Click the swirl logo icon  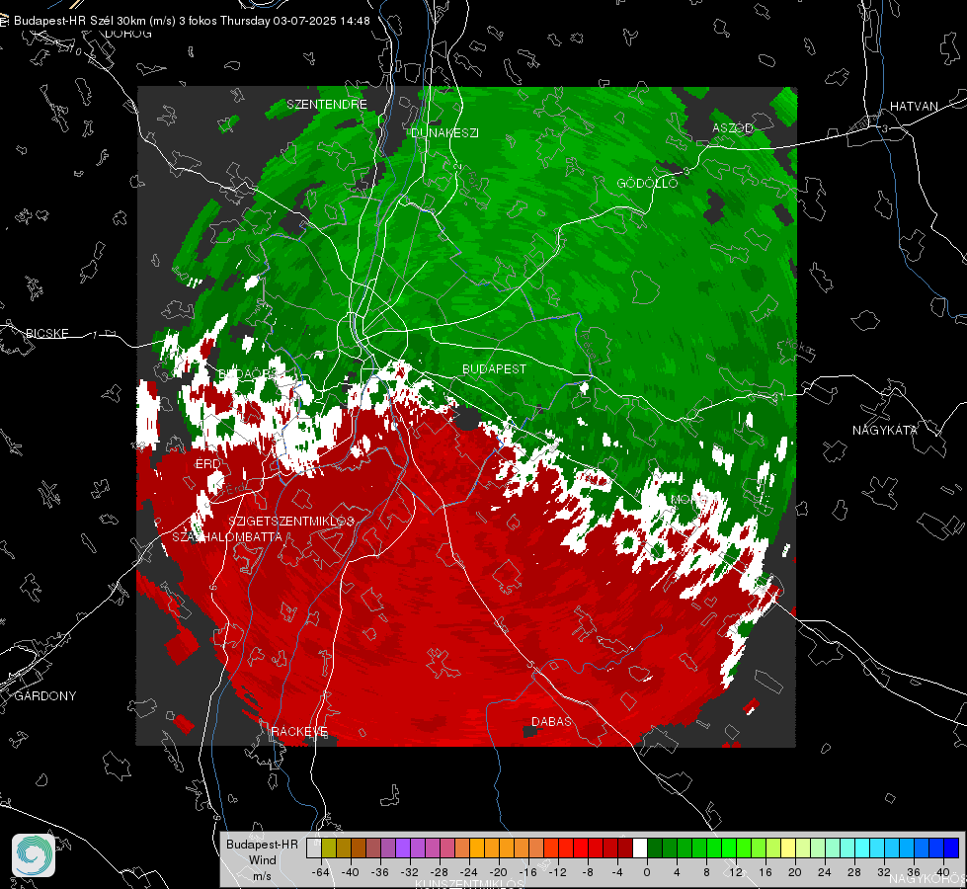34,855
